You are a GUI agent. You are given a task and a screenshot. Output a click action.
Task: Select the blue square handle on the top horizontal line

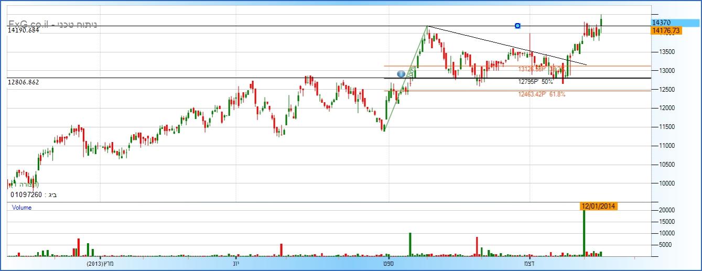click(x=517, y=26)
